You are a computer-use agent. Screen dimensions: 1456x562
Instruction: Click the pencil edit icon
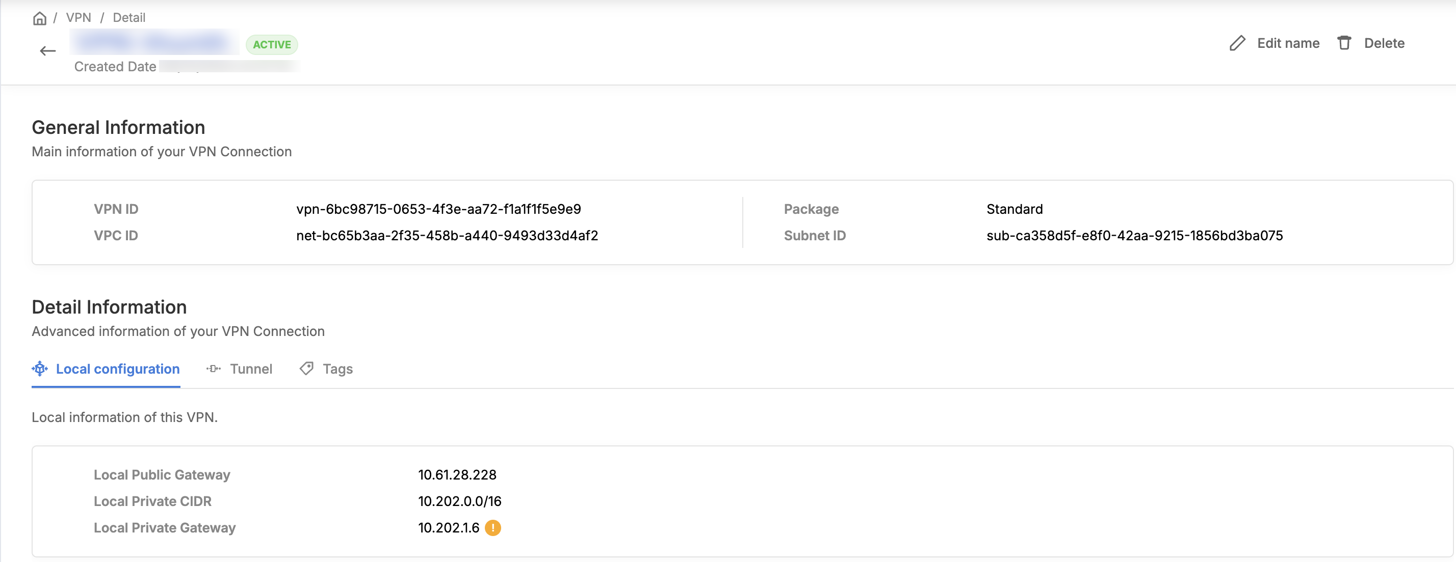(1237, 43)
